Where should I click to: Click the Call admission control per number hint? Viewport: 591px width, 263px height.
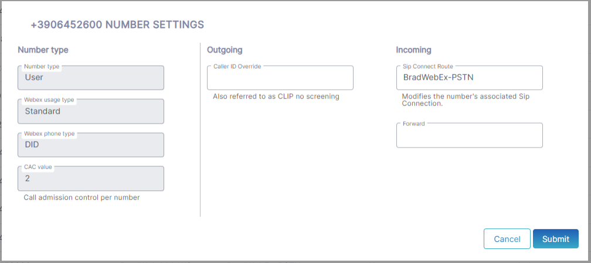point(81,197)
